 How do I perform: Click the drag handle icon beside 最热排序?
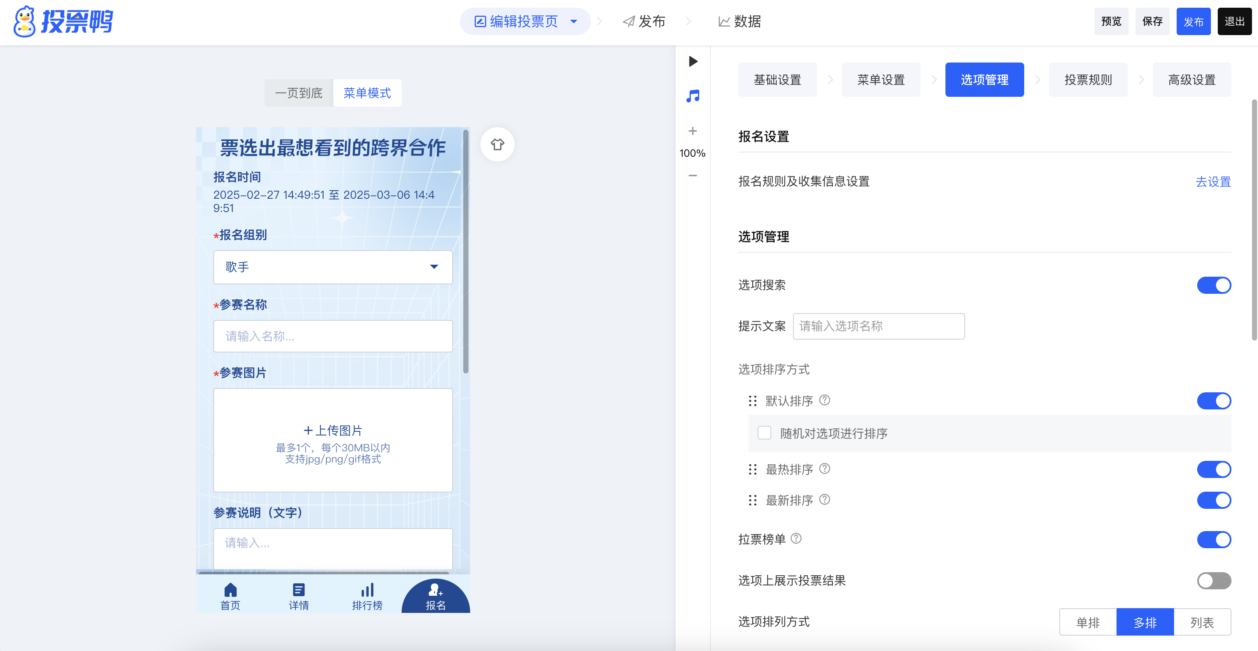tap(753, 469)
